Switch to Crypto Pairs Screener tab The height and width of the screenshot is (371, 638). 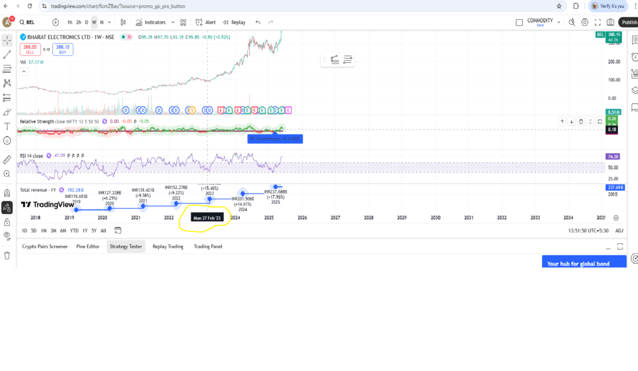click(45, 247)
